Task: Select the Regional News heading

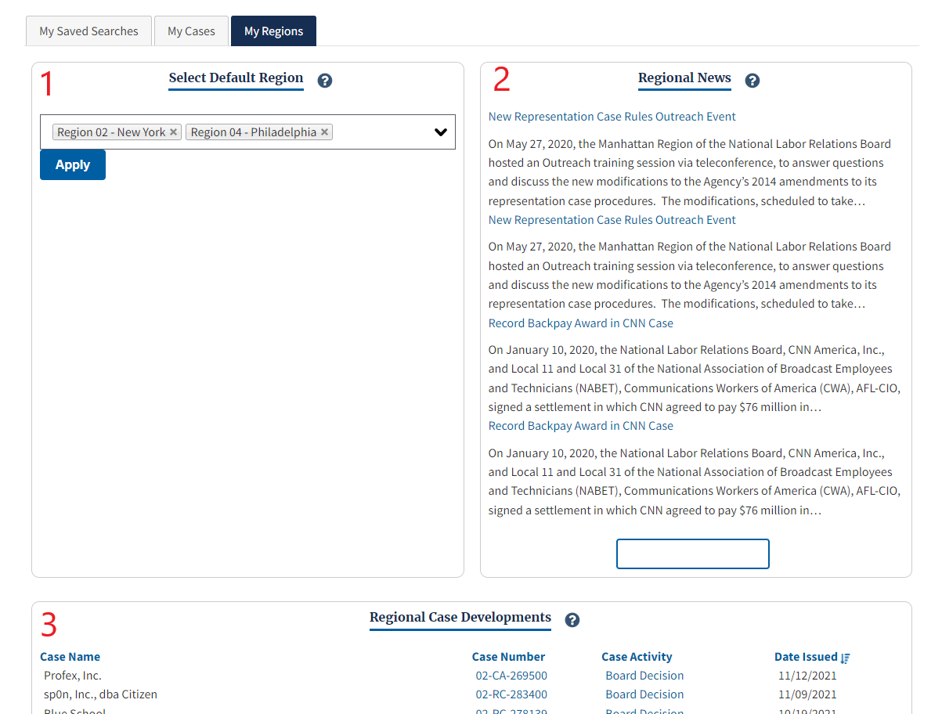Action: (684, 78)
